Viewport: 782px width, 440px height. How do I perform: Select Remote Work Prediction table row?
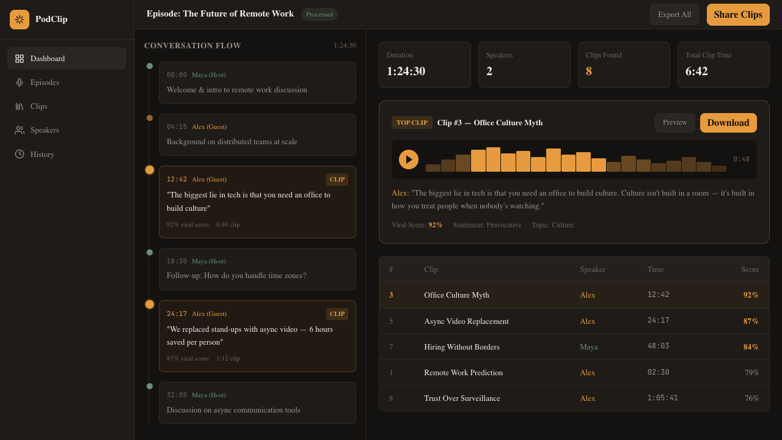pos(574,373)
